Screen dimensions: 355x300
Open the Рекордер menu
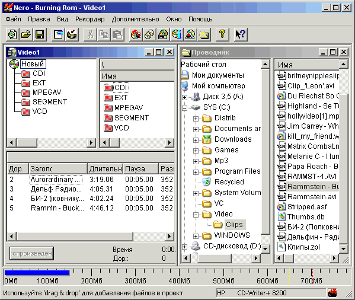click(90, 19)
